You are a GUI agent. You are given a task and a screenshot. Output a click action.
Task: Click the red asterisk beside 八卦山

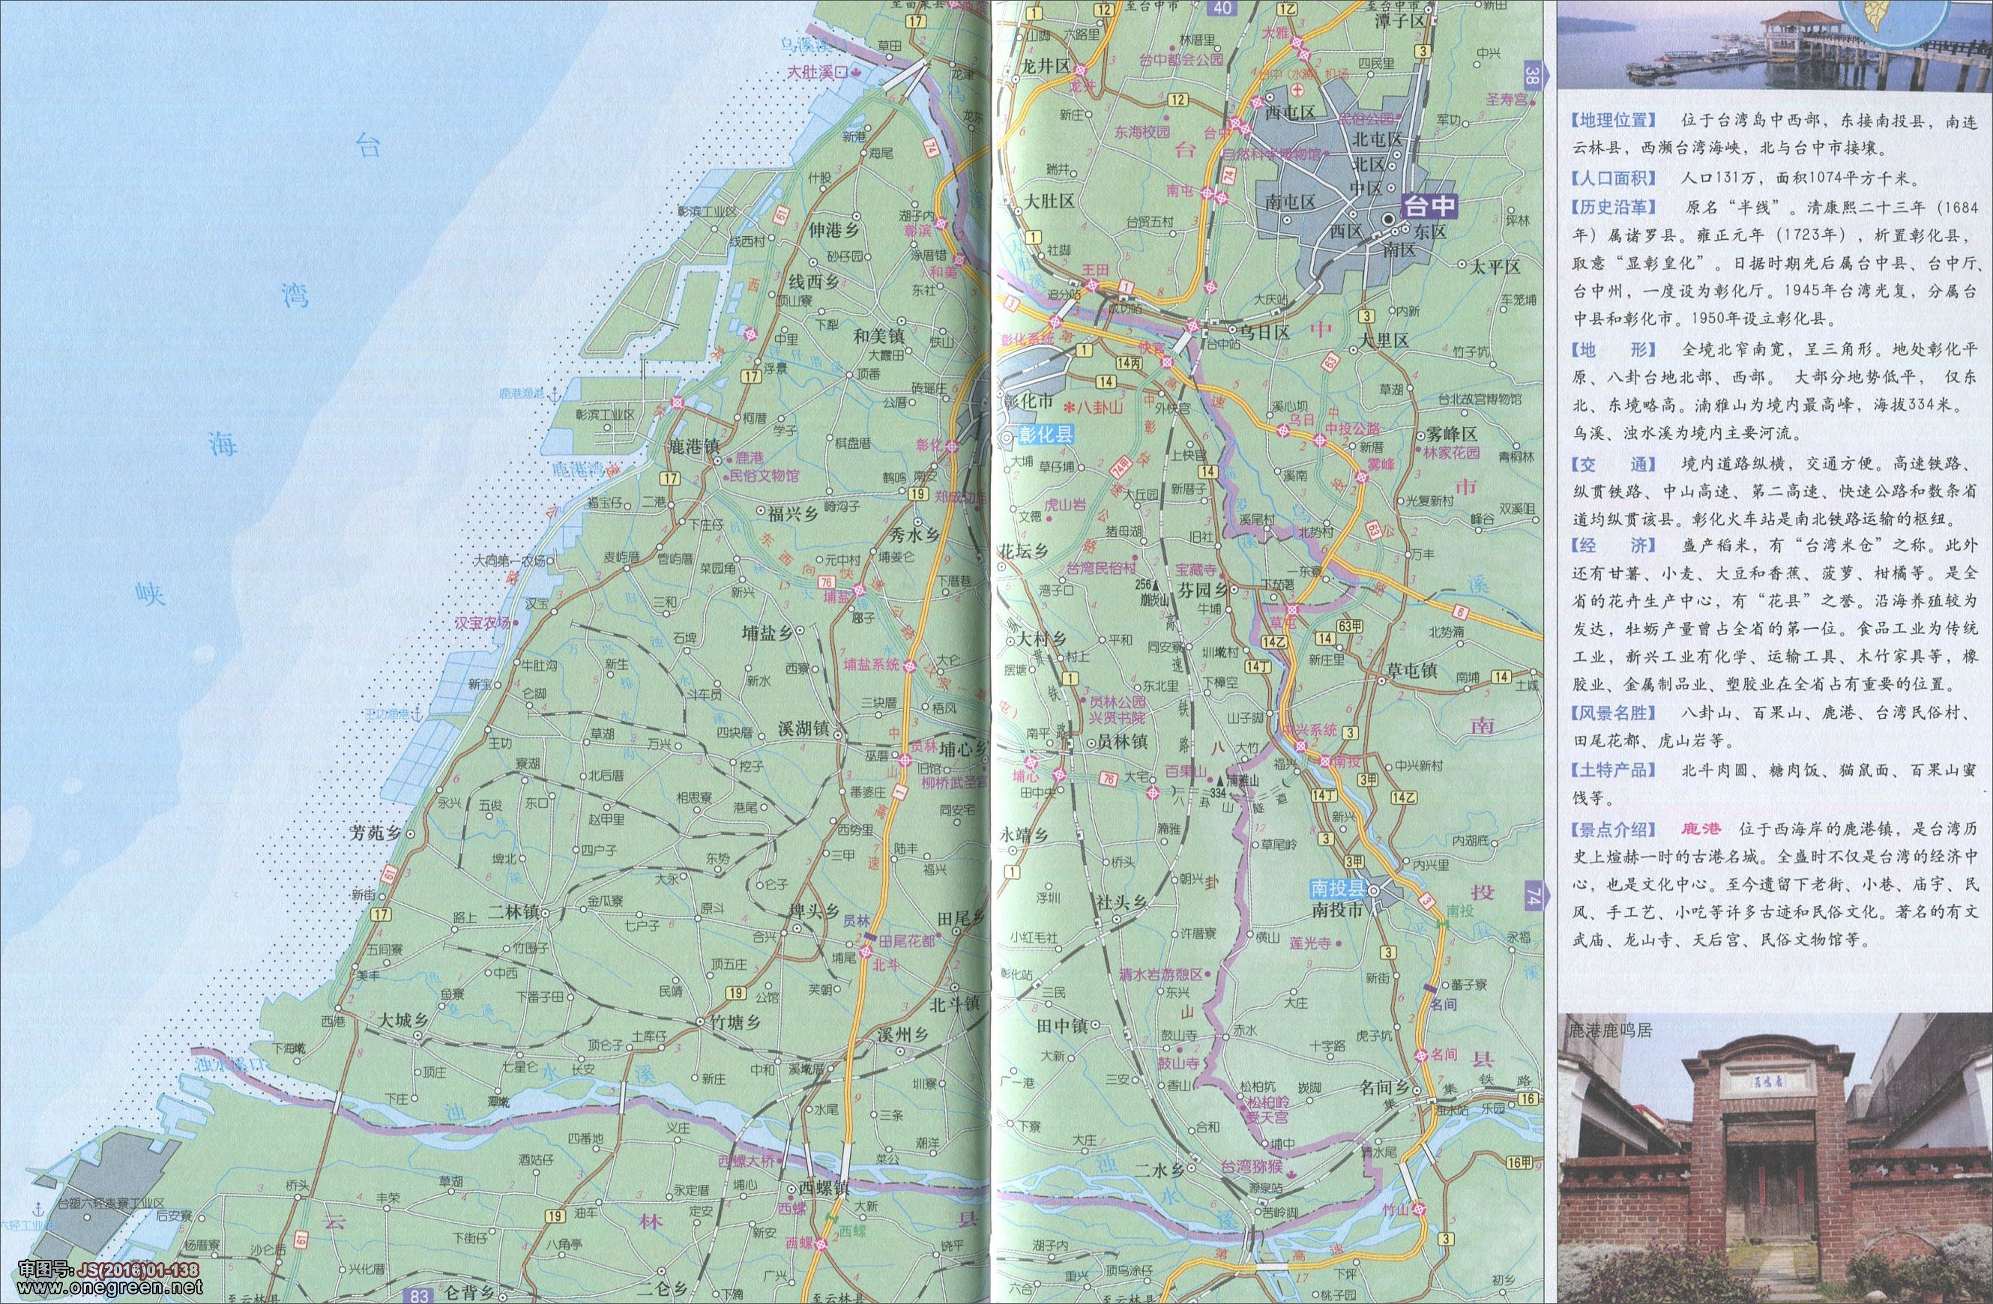[x=1070, y=408]
